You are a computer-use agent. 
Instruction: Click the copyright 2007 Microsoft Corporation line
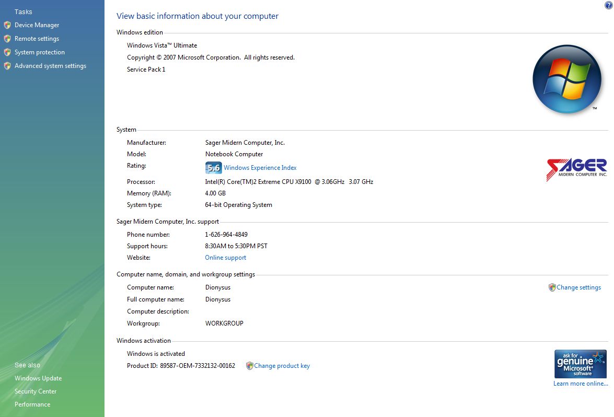[211, 57]
